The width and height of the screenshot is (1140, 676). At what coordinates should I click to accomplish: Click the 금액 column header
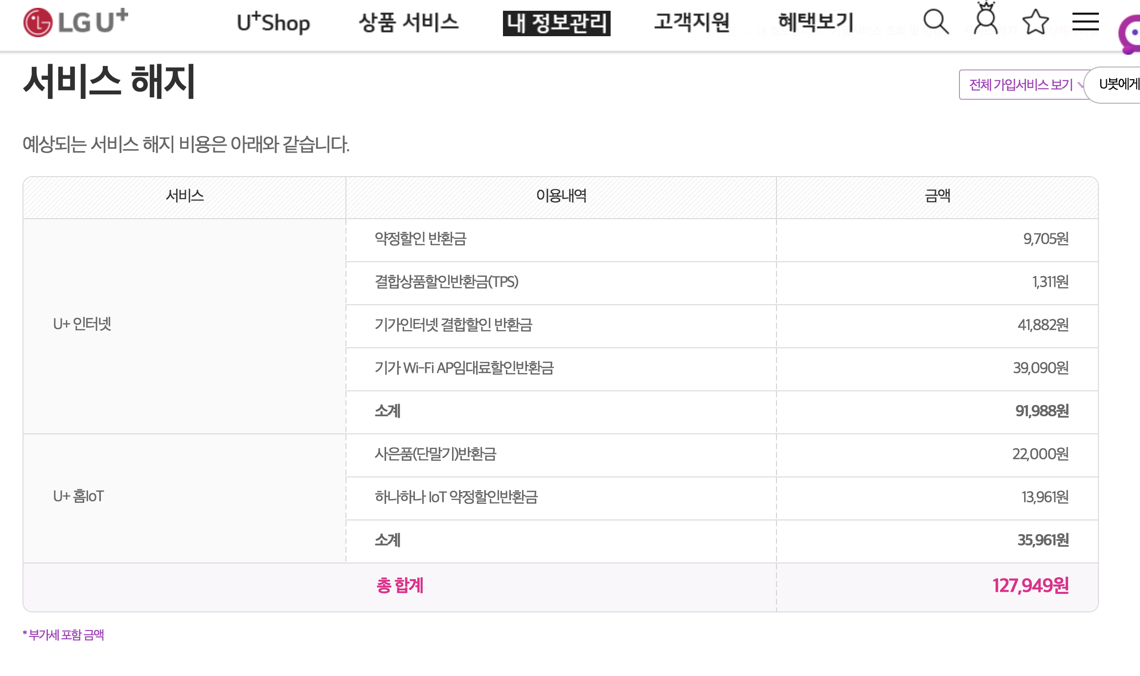click(937, 196)
